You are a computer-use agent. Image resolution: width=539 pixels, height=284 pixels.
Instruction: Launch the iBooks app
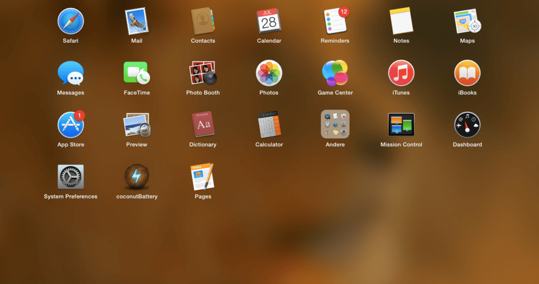click(x=467, y=73)
